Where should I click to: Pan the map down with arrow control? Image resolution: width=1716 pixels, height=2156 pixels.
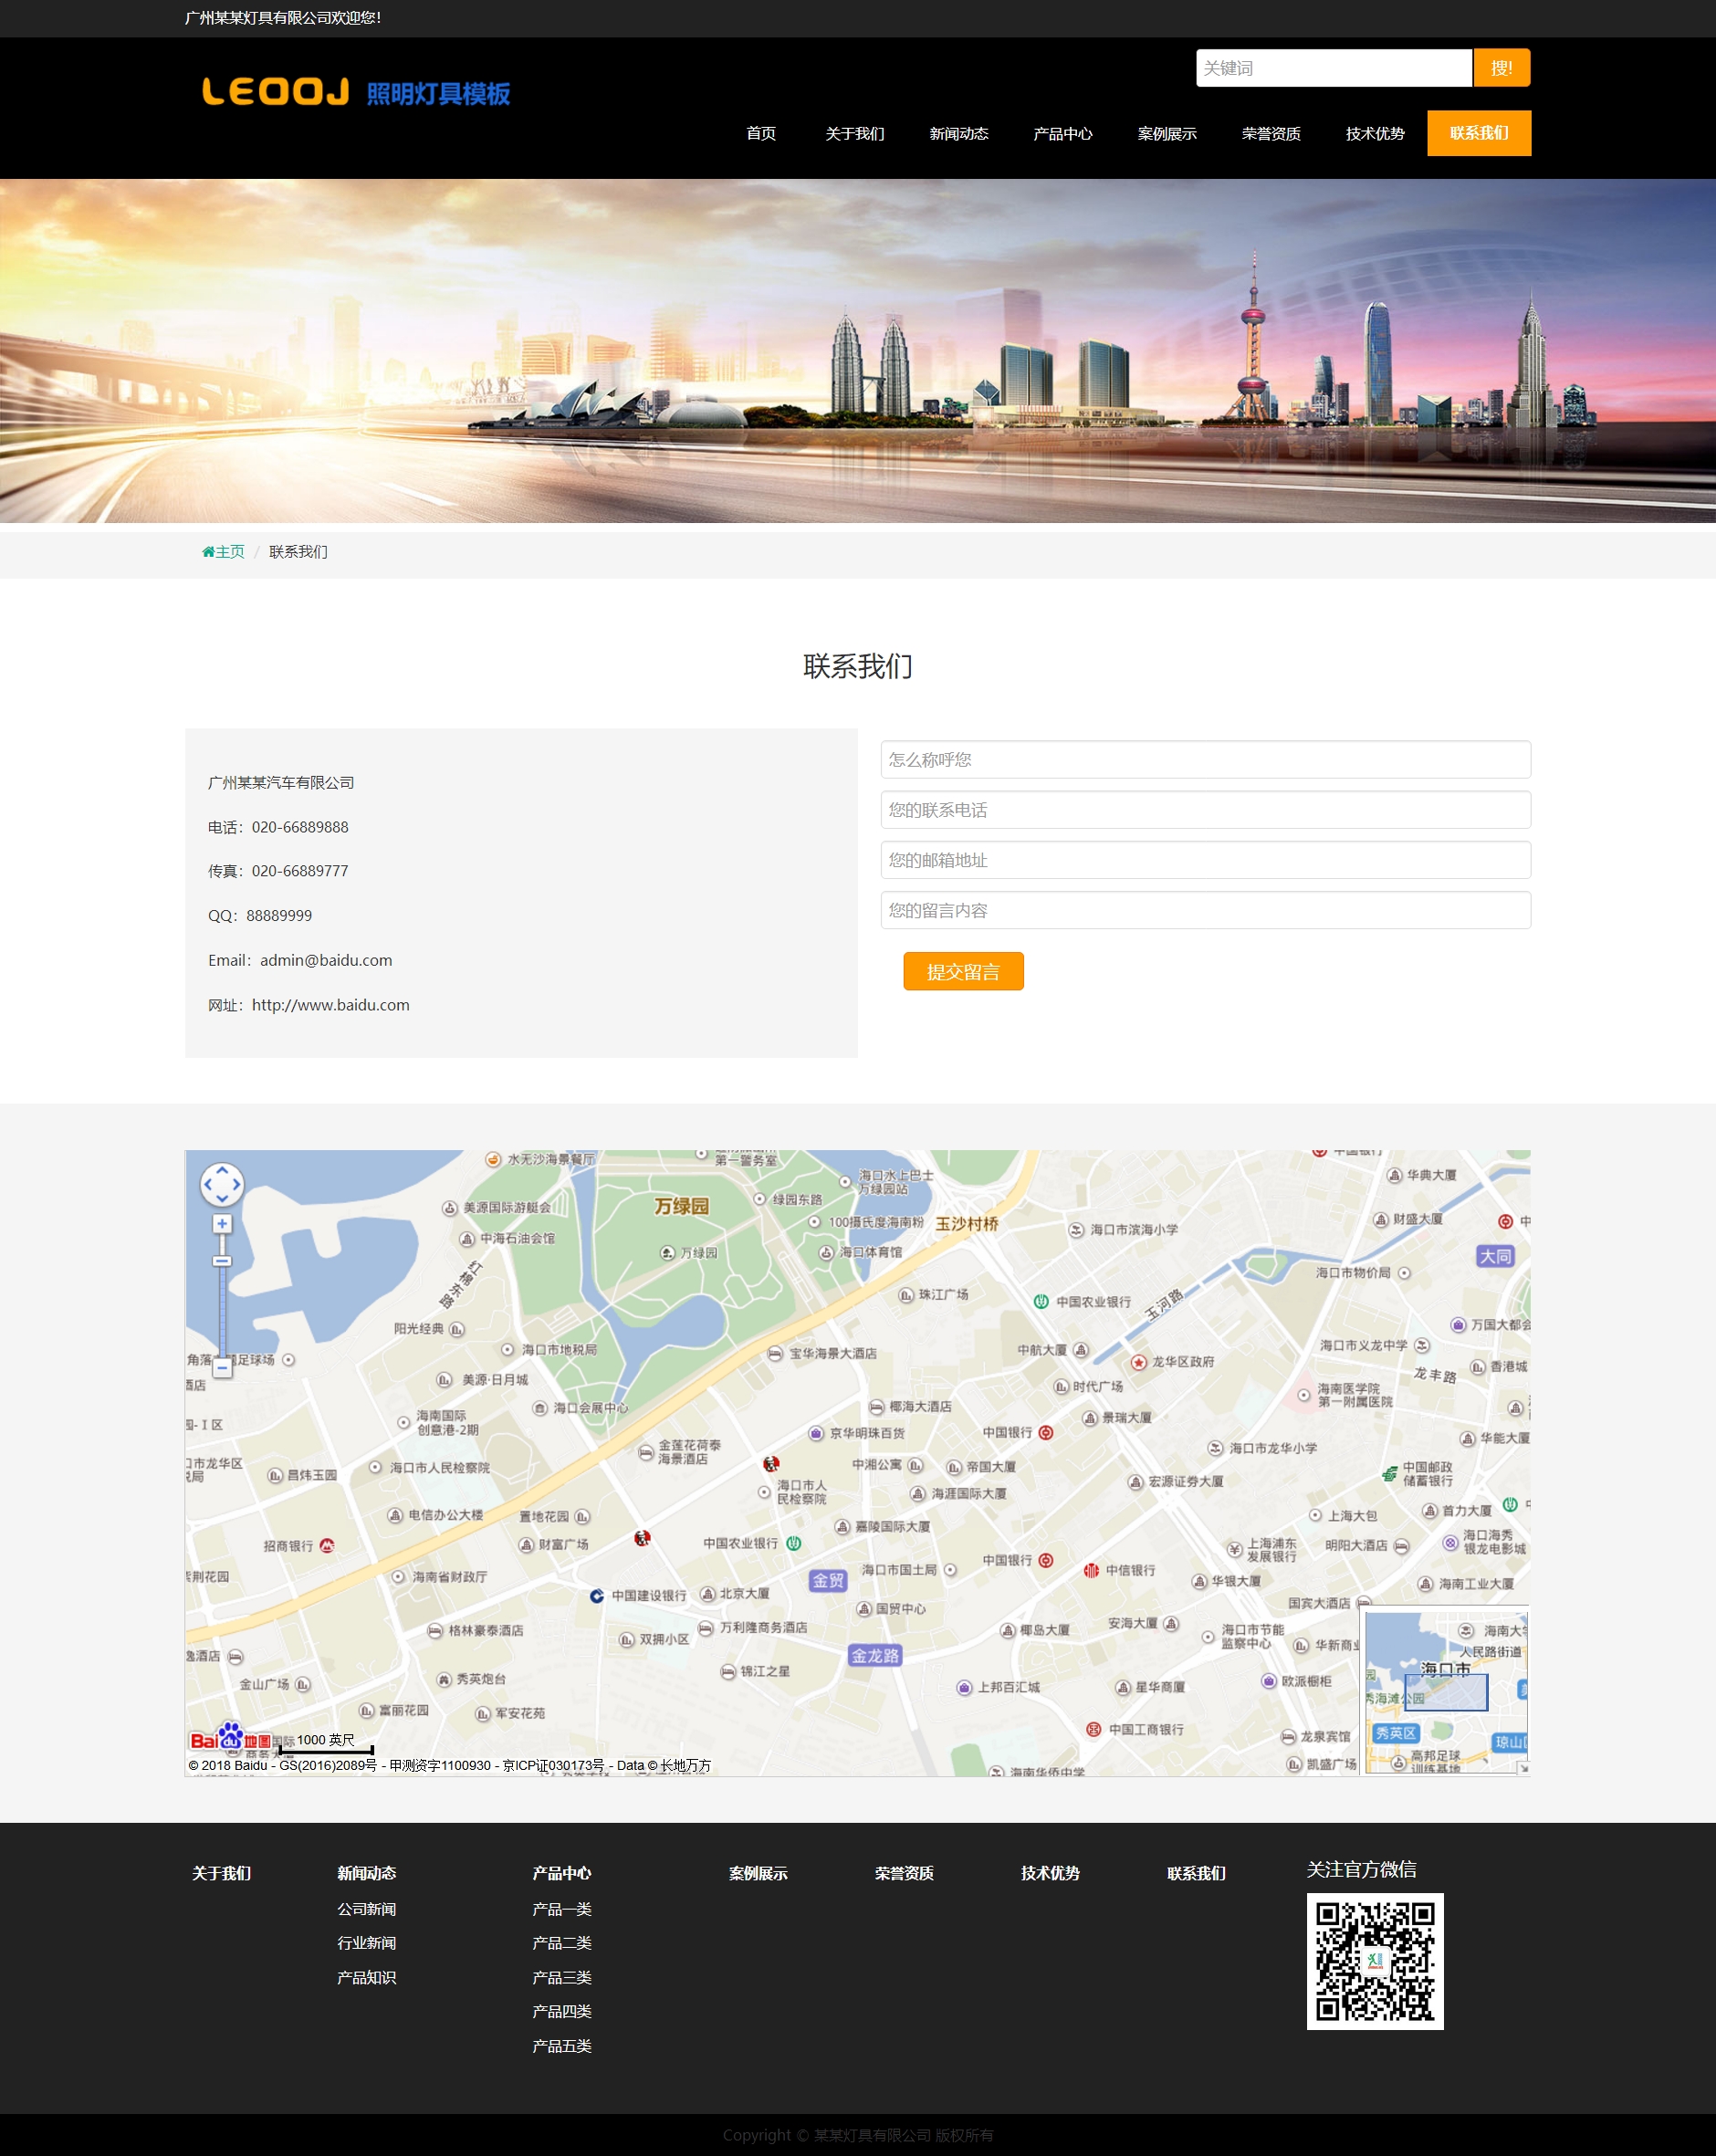[x=222, y=1199]
